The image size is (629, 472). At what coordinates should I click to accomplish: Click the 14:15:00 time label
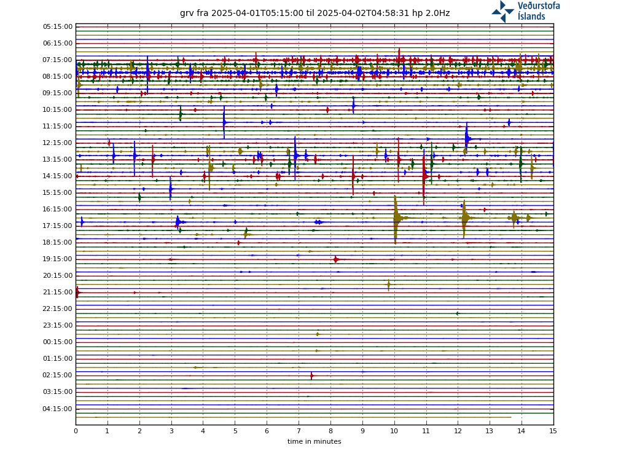(58, 176)
